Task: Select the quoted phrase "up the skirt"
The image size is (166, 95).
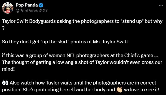Action: tap(55, 42)
